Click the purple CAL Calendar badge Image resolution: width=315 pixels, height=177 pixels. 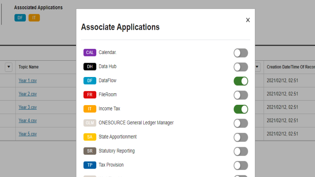click(89, 52)
